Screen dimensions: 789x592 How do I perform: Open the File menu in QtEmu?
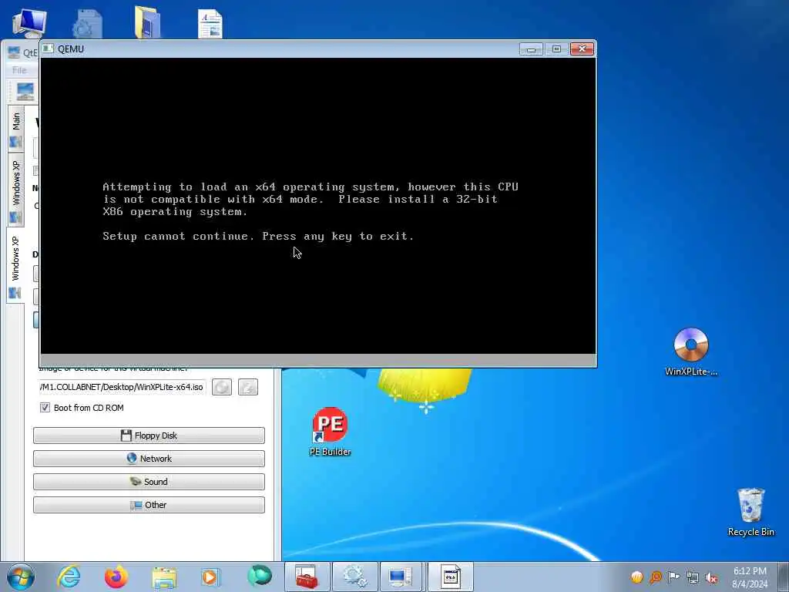pyautogui.click(x=19, y=70)
